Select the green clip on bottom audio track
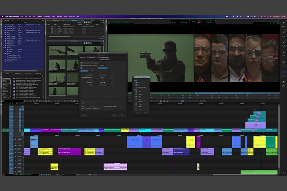This screenshot has width=287, height=191. click(x=259, y=172)
